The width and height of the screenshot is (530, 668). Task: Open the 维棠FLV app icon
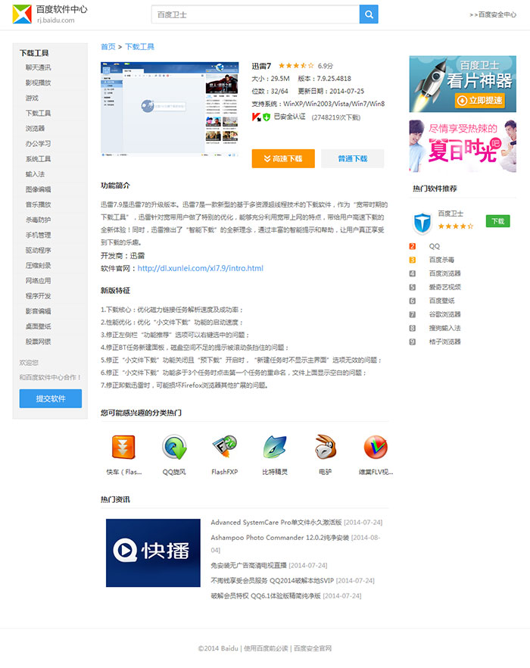point(376,448)
